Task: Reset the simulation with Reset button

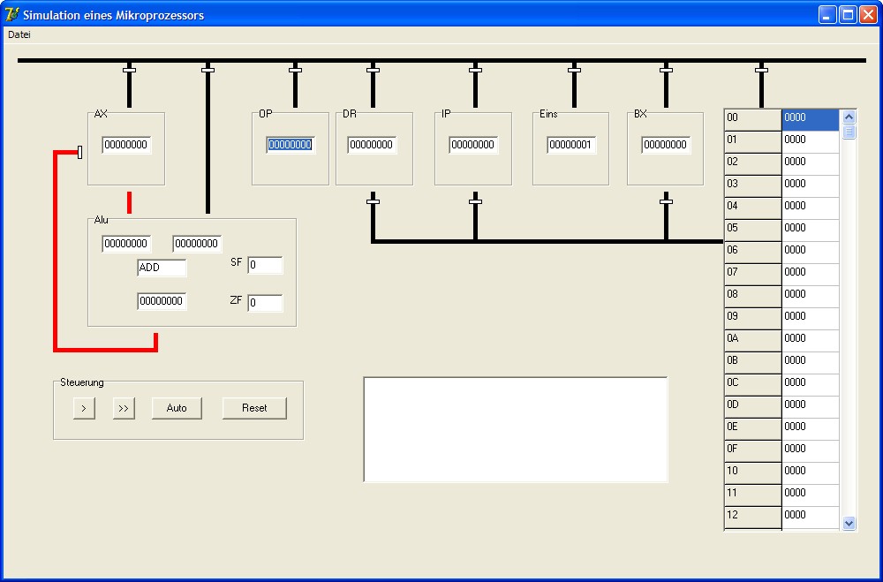Action: pos(254,408)
